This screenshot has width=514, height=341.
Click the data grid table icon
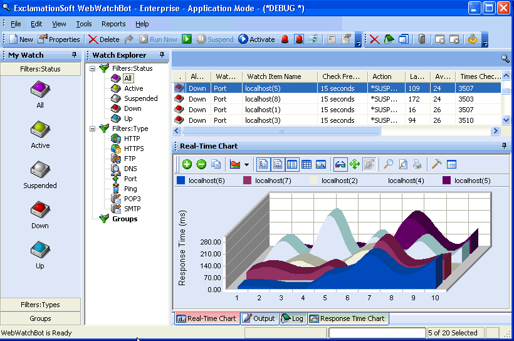306,164
